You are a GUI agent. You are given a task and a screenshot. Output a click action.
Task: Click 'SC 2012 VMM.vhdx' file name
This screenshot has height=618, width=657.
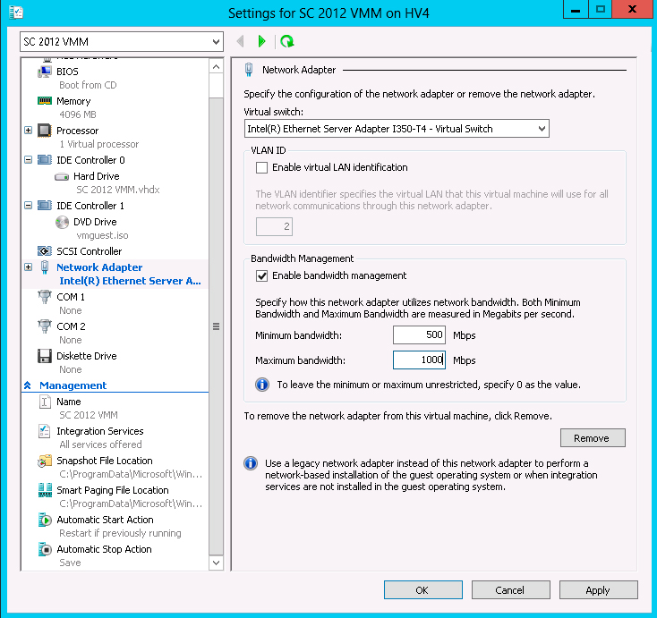coord(118,190)
